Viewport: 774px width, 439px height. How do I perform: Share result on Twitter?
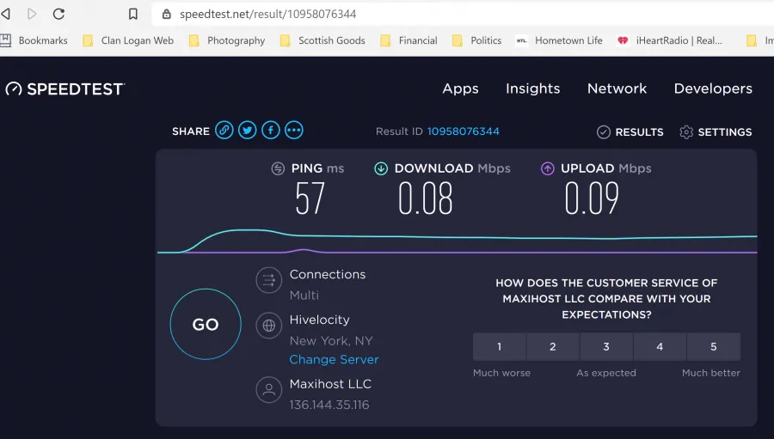pyautogui.click(x=248, y=131)
